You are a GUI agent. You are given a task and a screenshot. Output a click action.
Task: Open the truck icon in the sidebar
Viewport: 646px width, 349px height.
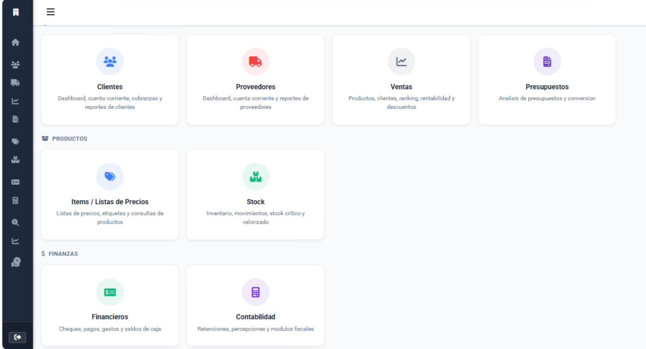point(15,83)
